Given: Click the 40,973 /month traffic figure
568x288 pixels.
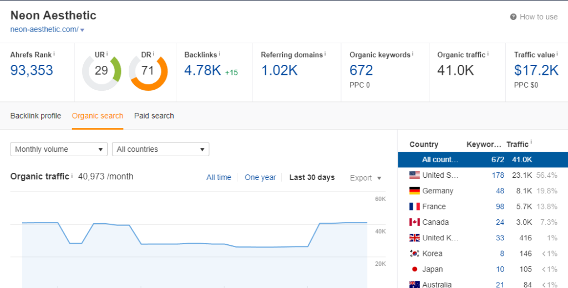Looking at the screenshot, I should click(105, 177).
